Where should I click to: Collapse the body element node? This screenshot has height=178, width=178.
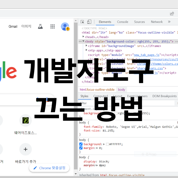pyautogui.click(x=83, y=41)
